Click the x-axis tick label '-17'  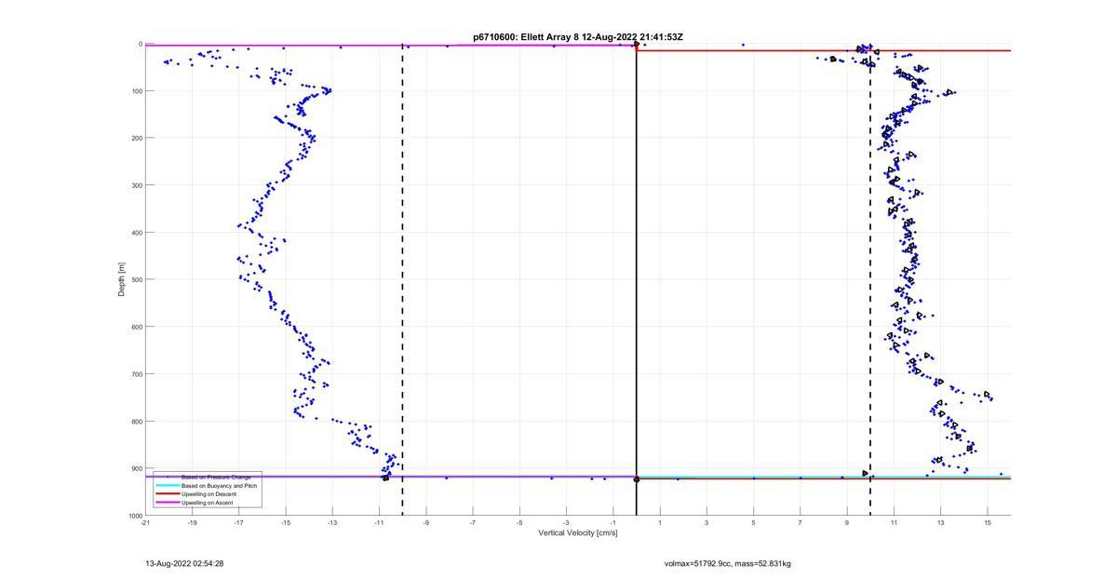click(239, 522)
